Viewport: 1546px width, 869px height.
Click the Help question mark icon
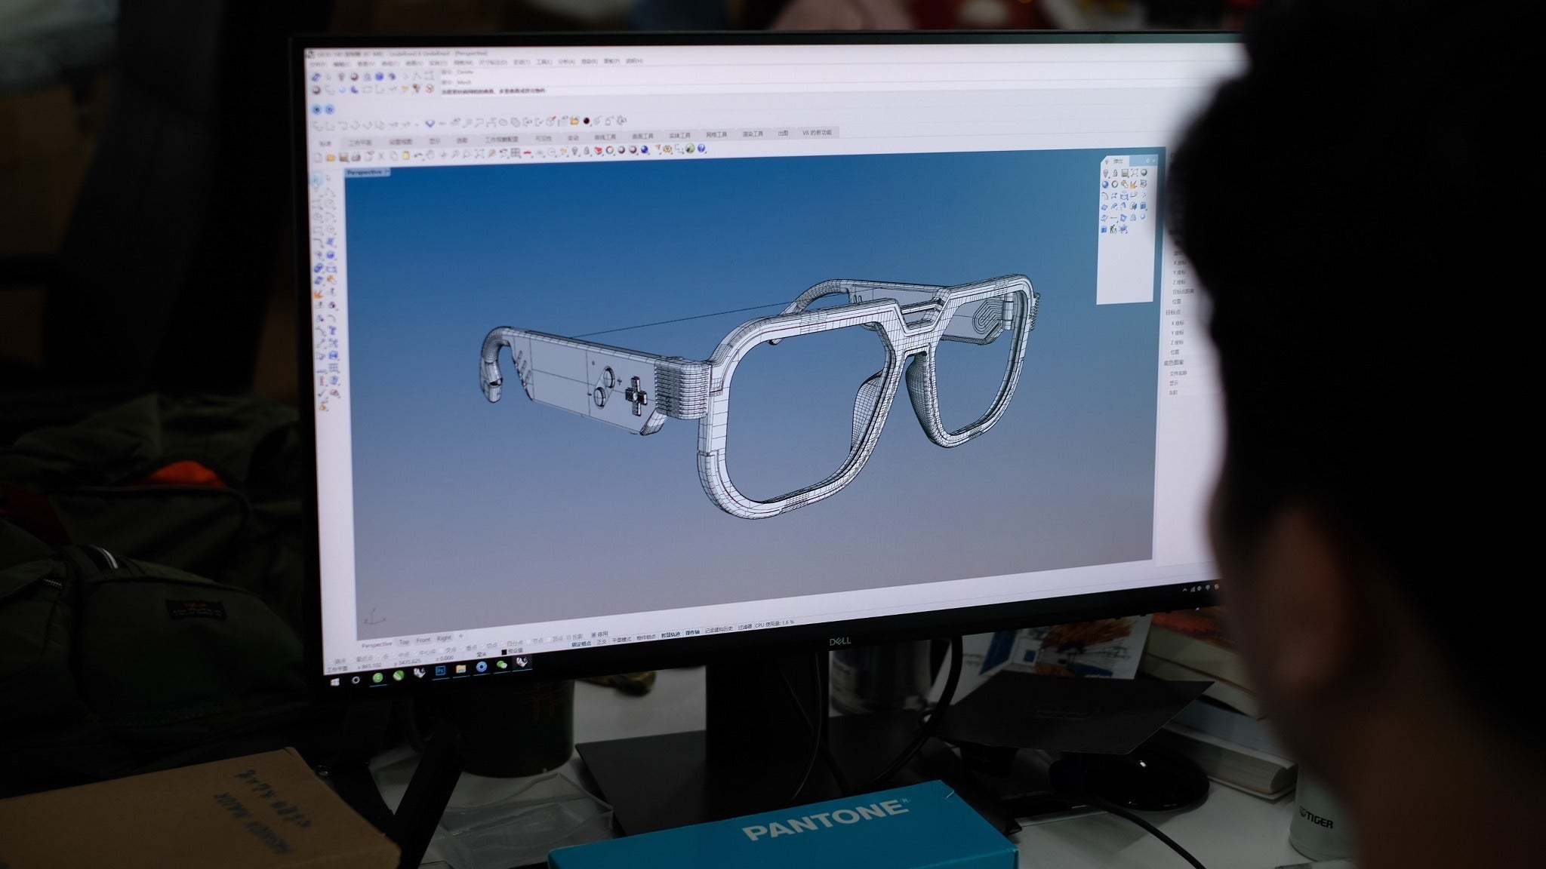701,149
